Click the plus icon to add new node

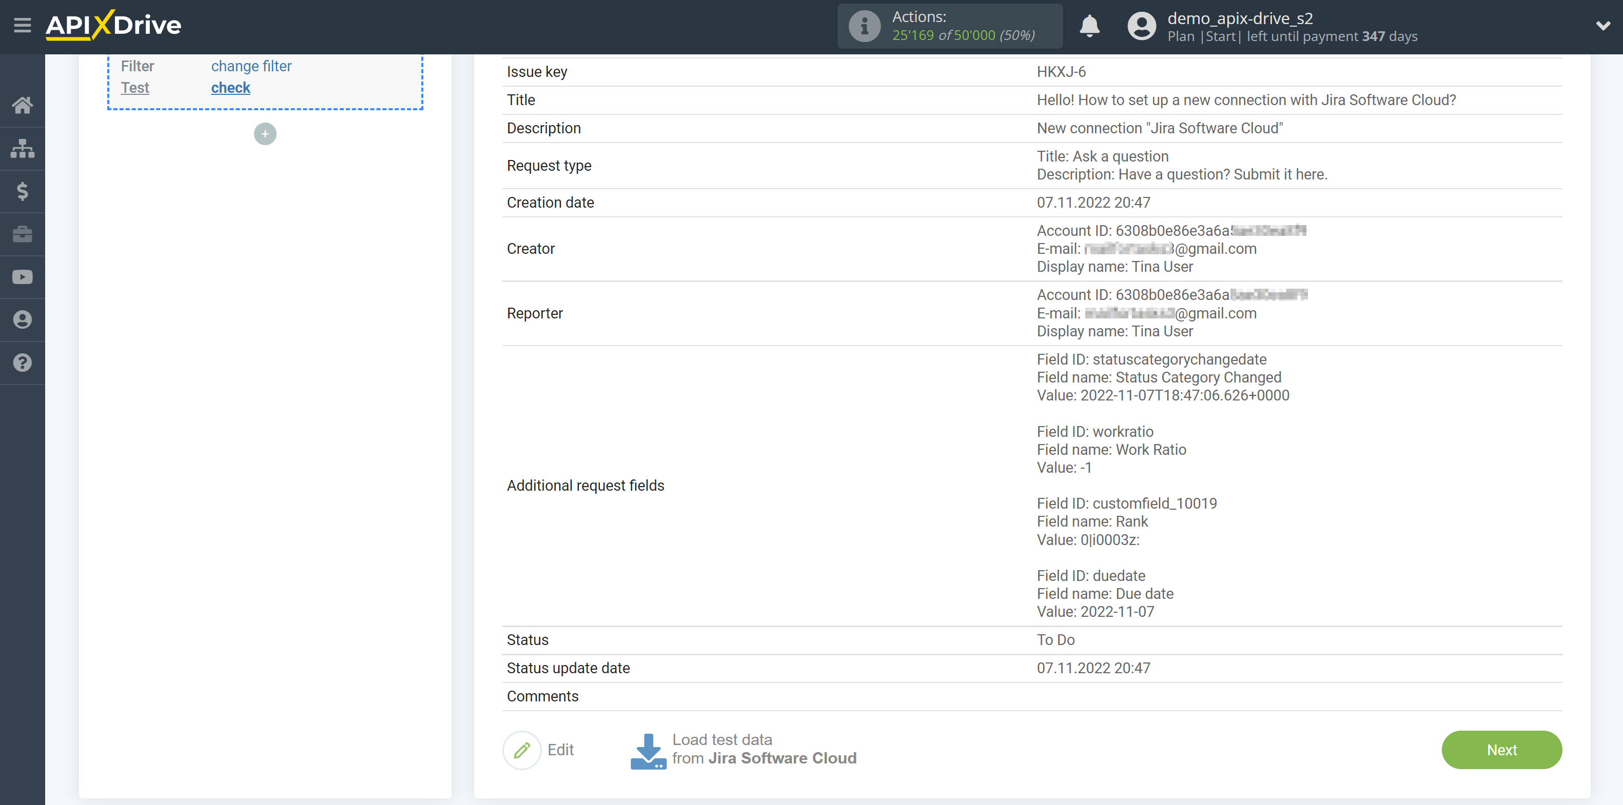pyautogui.click(x=265, y=132)
